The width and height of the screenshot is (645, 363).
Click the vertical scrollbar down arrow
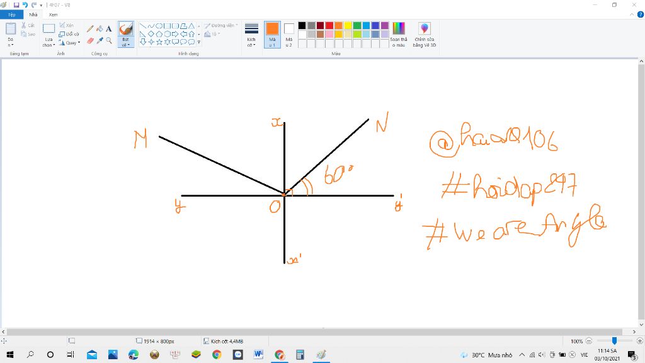(641, 325)
